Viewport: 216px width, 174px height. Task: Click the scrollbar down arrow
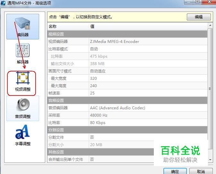point(210,160)
